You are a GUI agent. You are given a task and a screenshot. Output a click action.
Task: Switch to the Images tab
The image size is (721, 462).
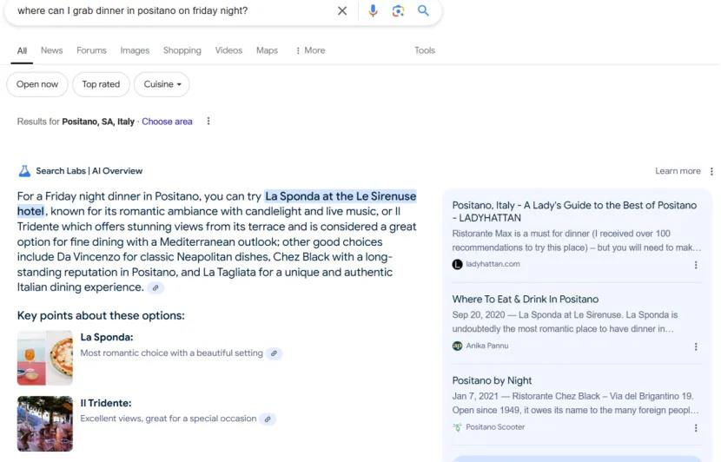click(x=135, y=50)
